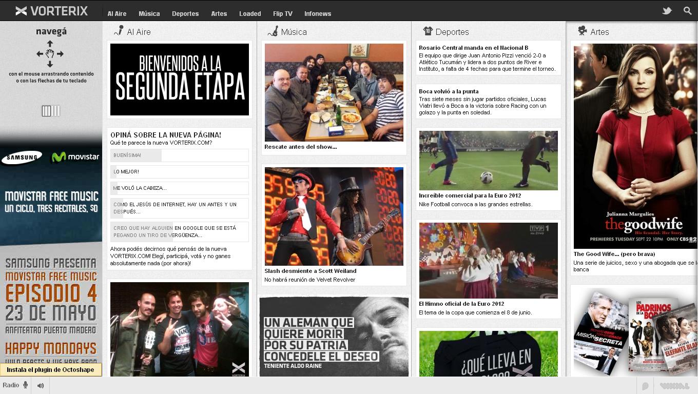
Task: Open the four guys peace-sign studio photo
Action: click(180, 329)
